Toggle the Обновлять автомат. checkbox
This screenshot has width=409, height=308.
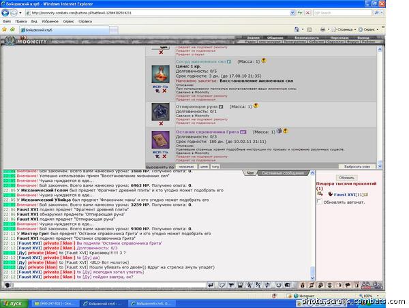point(319,202)
